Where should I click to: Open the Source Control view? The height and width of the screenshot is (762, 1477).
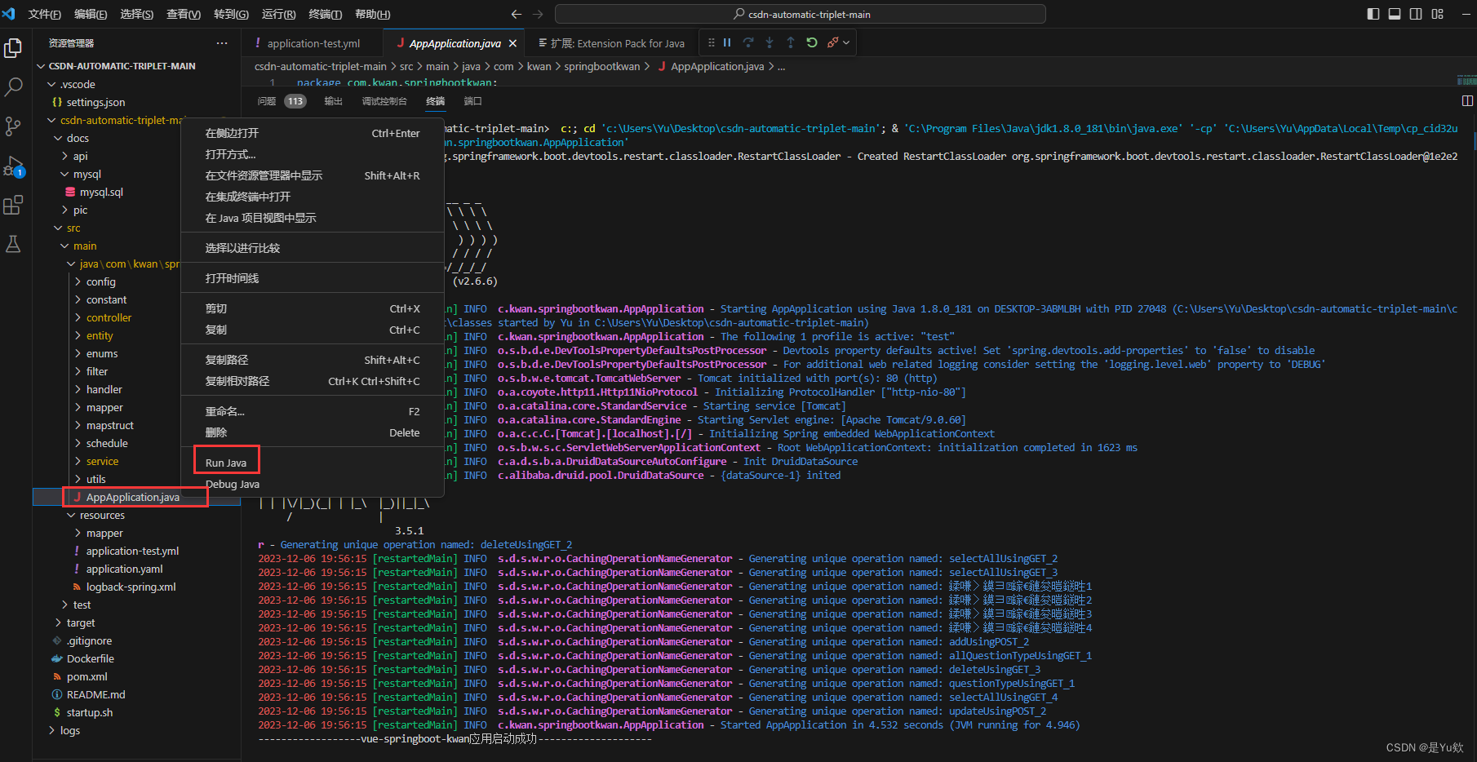14,127
